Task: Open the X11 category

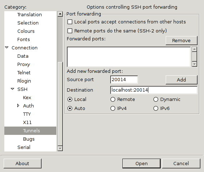Action: 27,122
